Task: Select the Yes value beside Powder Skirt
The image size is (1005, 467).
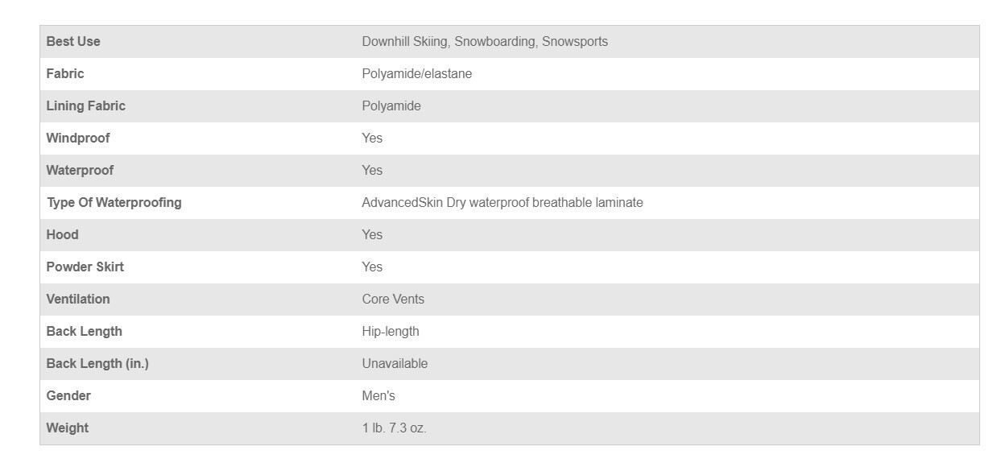Action: (x=372, y=267)
